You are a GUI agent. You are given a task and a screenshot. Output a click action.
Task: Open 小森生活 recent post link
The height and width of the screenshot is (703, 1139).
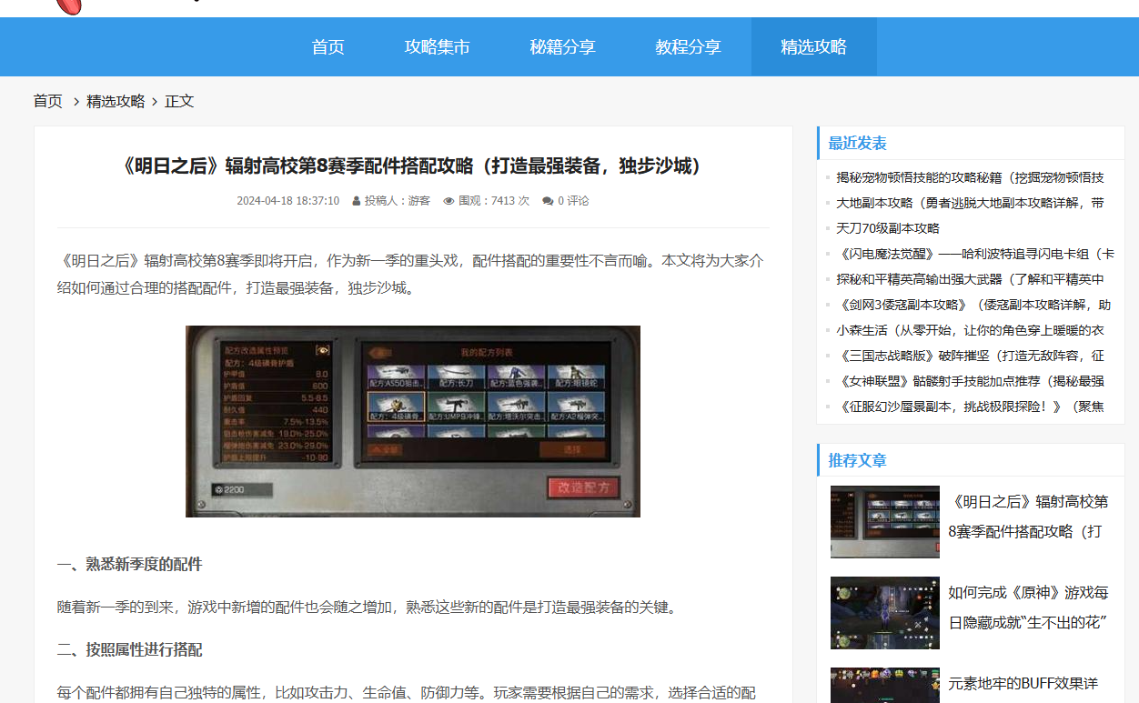[970, 330]
